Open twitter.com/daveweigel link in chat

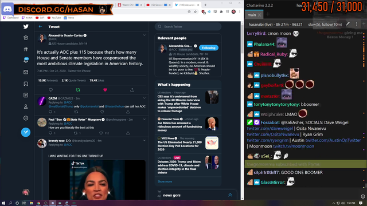(x=270, y=128)
